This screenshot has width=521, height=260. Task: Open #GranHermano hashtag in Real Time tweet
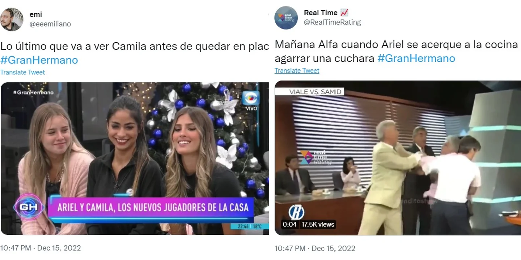pyautogui.click(x=416, y=58)
